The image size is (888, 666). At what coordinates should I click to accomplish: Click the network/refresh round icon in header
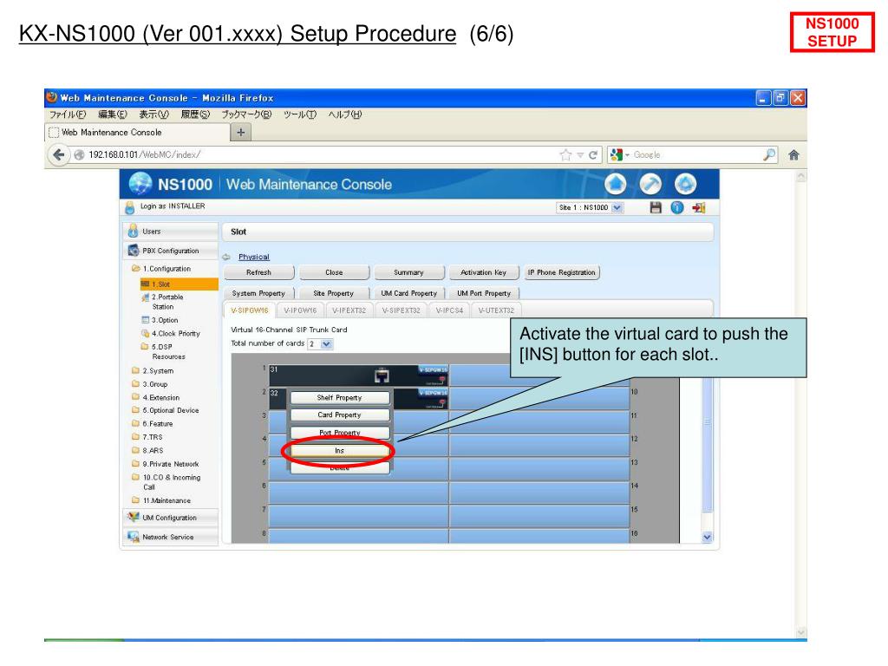coord(685,184)
